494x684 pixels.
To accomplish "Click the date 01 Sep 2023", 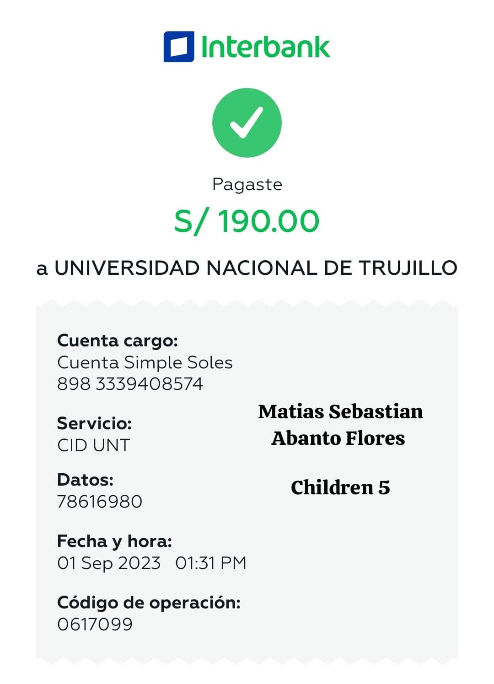I will pos(109,563).
